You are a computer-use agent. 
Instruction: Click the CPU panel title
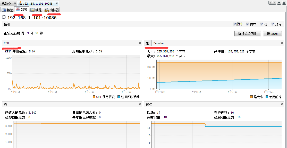tap(6, 43)
